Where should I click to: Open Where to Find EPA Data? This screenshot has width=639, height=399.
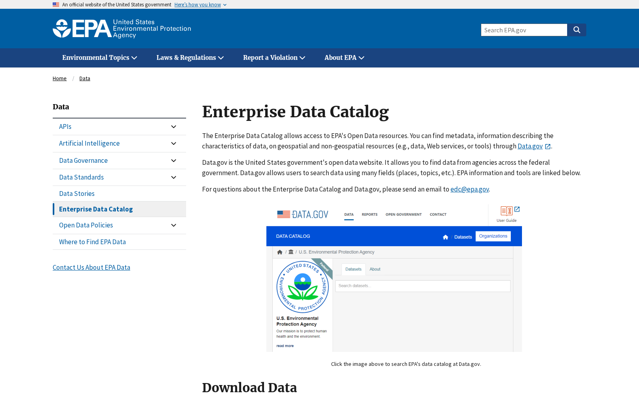pos(92,242)
